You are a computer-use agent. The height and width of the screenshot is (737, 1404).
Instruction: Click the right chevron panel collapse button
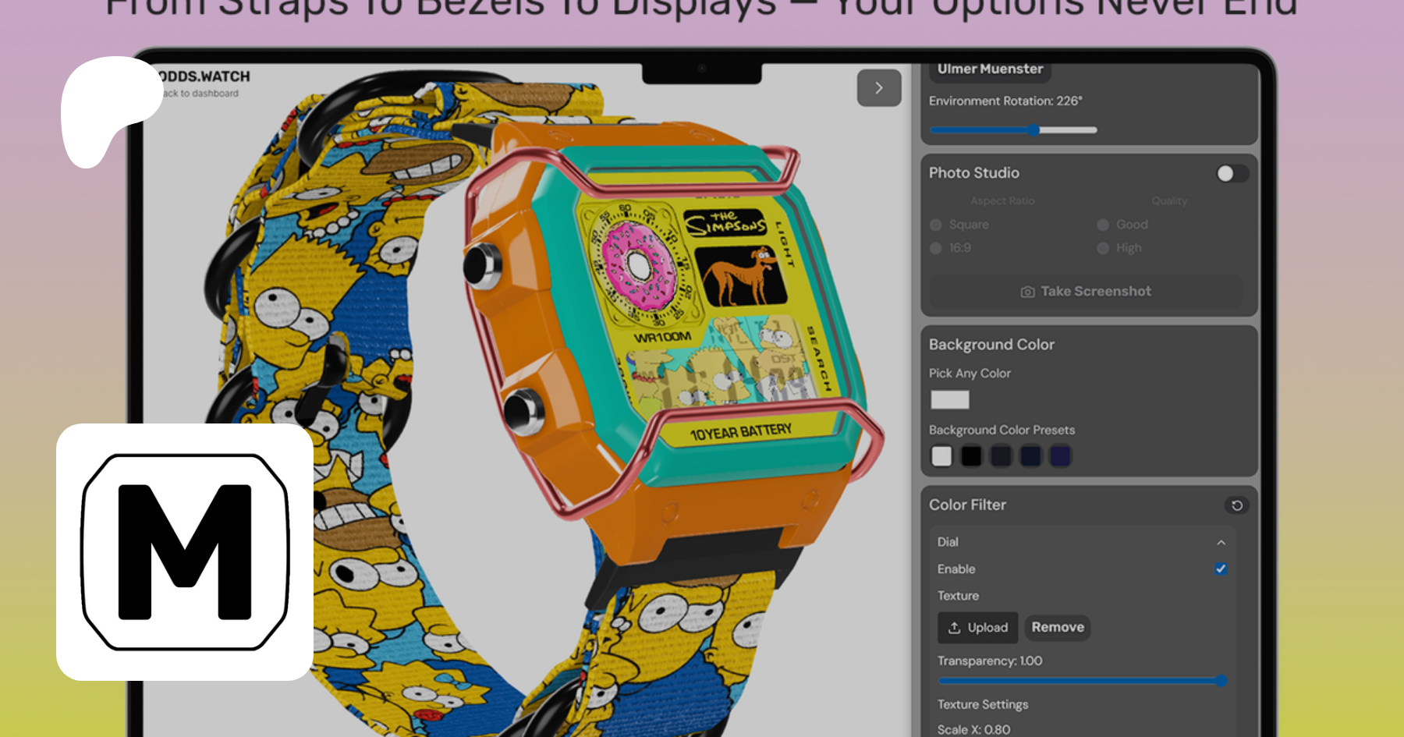[879, 88]
